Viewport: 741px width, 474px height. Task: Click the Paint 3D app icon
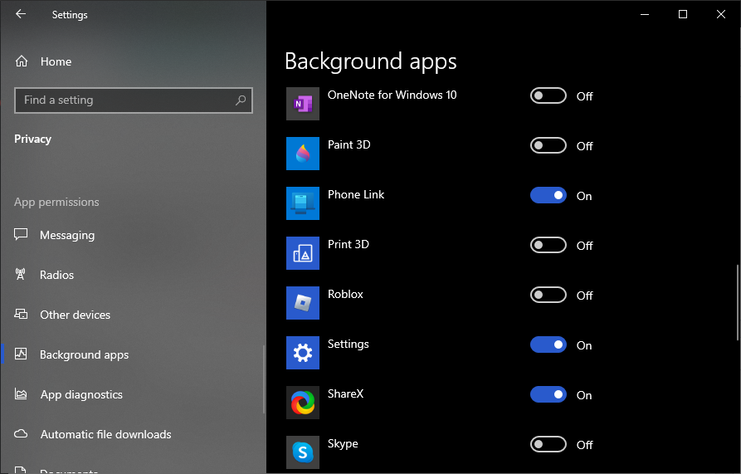click(302, 154)
